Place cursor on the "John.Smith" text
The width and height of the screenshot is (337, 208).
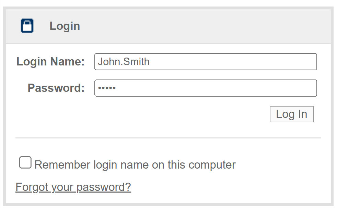pyautogui.click(x=124, y=62)
